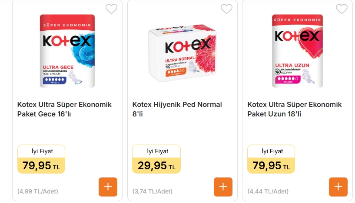
Task: Add Kotex Ultra Uzun 18'li to cart
Action: pyautogui.click(x=338, y=187)
